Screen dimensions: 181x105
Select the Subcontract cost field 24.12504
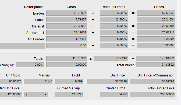67,33
